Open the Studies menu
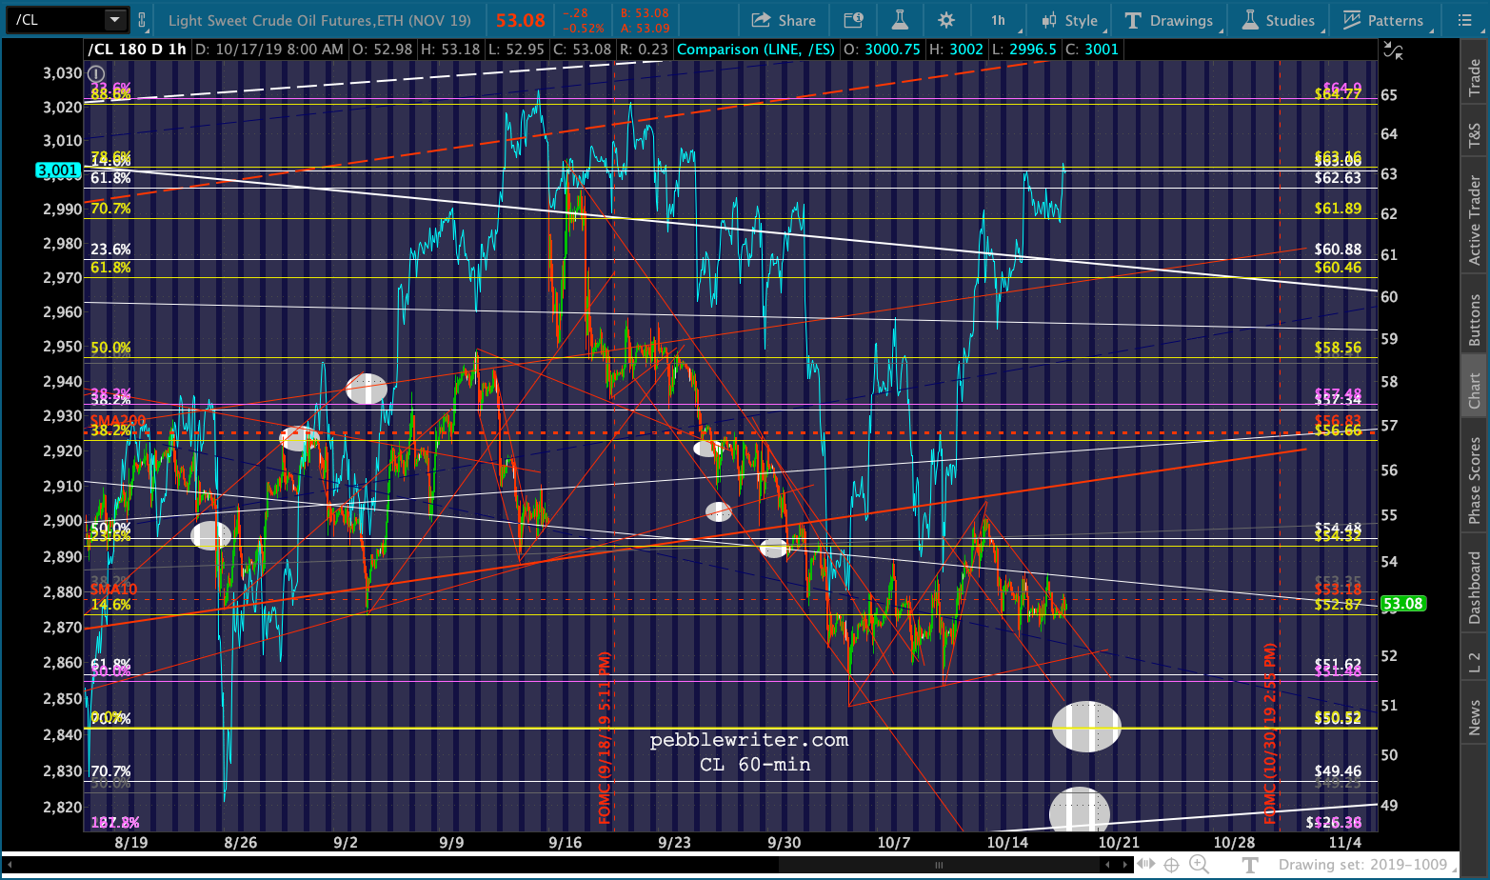 click(x=1281, y=20)
